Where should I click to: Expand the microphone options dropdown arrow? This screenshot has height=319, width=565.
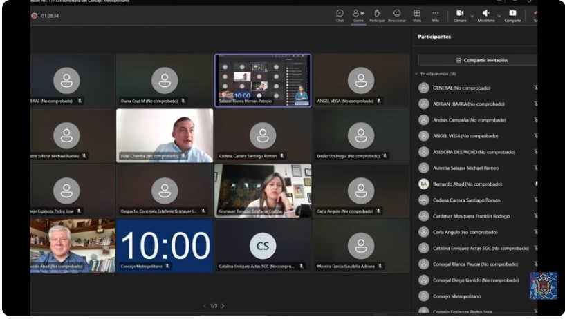pos(498,14)
